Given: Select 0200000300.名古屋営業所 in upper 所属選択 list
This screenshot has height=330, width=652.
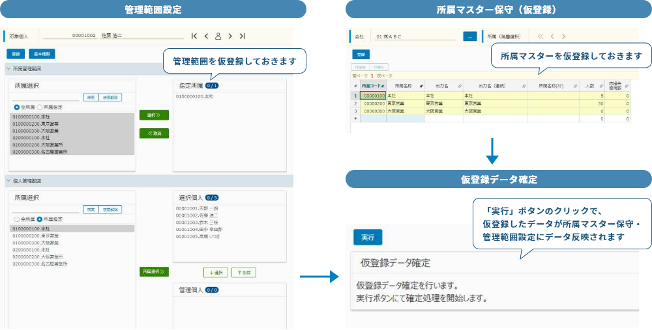Looking at the screenshot, I should [72, 152].
